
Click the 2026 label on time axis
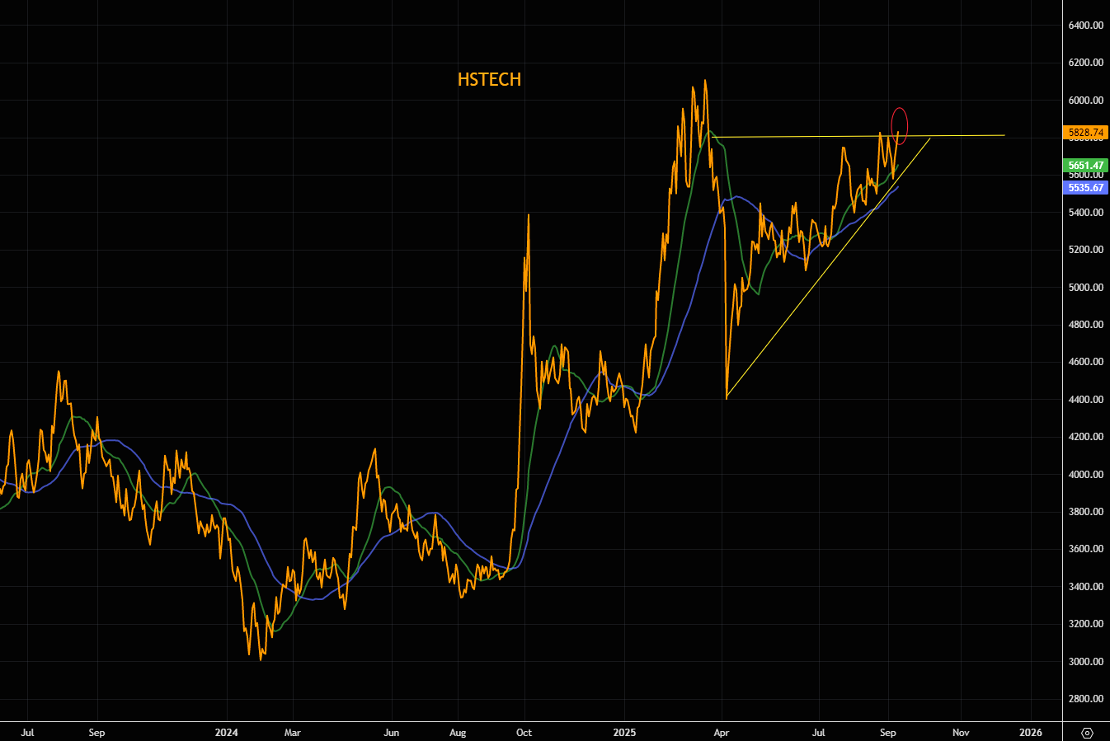point(1030,732)
